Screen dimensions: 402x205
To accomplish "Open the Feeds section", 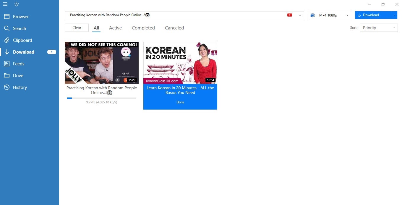I will click(x=30, y=64).
